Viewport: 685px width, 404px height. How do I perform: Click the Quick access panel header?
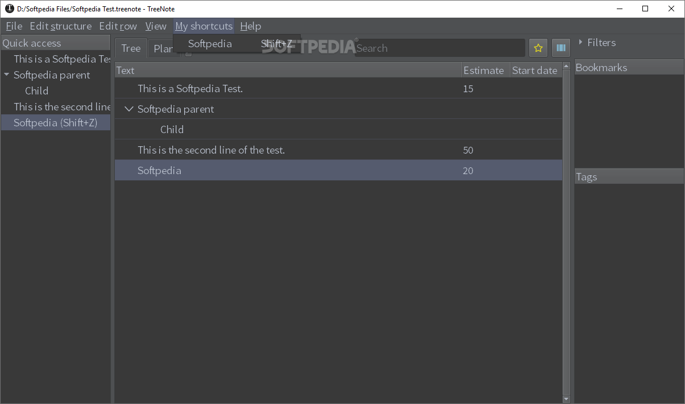point(56,43)
